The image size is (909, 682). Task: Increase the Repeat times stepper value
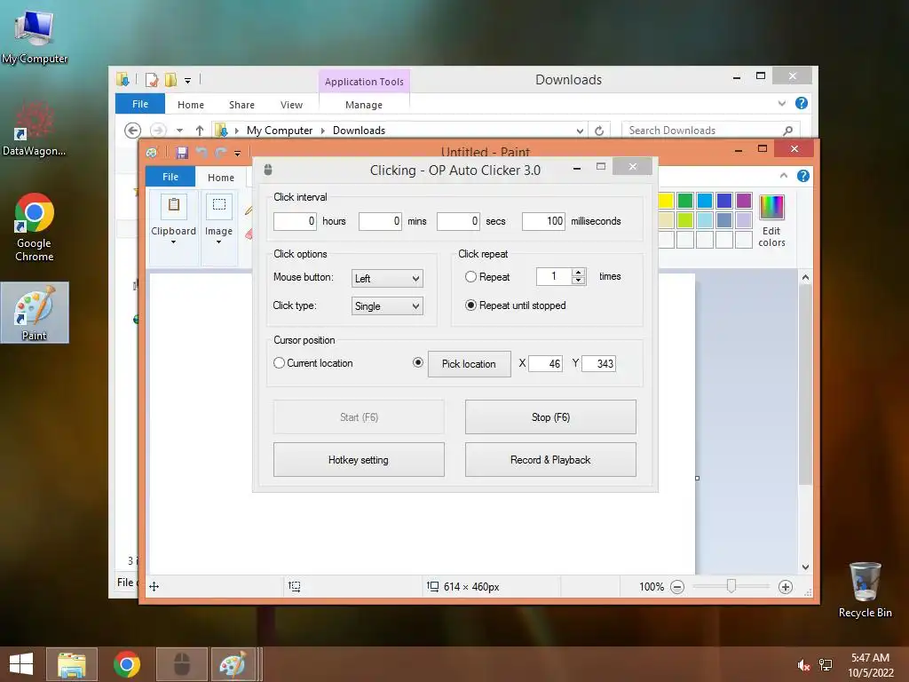click(x=578, y=272)
